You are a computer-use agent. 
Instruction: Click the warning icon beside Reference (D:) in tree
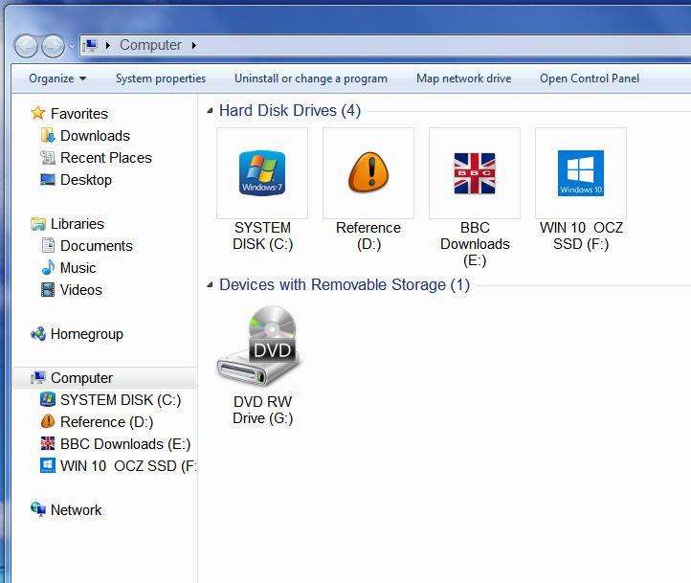click(48, 421)
